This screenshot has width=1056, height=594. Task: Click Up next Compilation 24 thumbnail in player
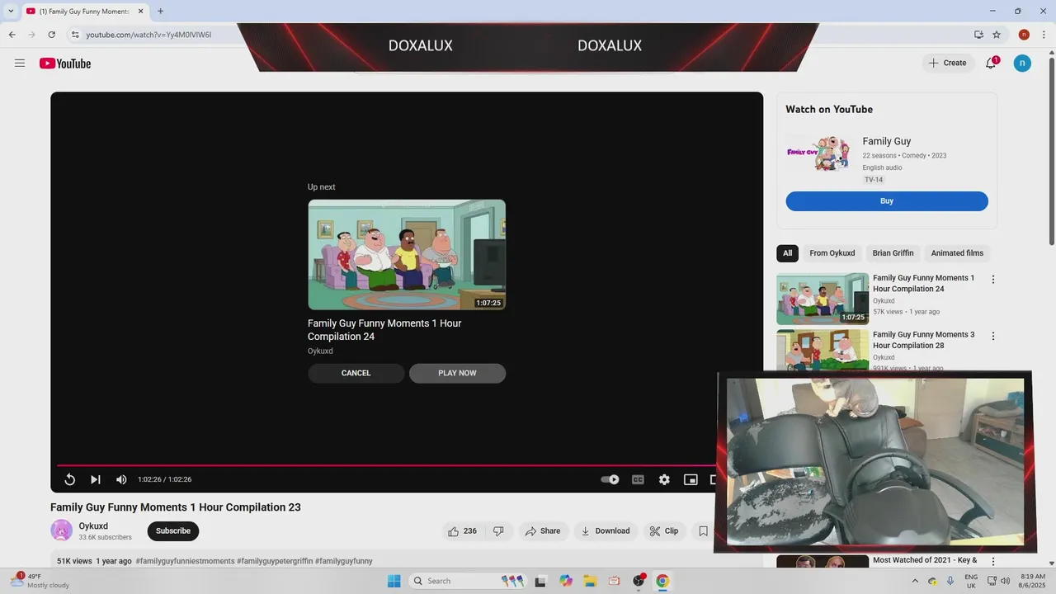pos(407,255)
